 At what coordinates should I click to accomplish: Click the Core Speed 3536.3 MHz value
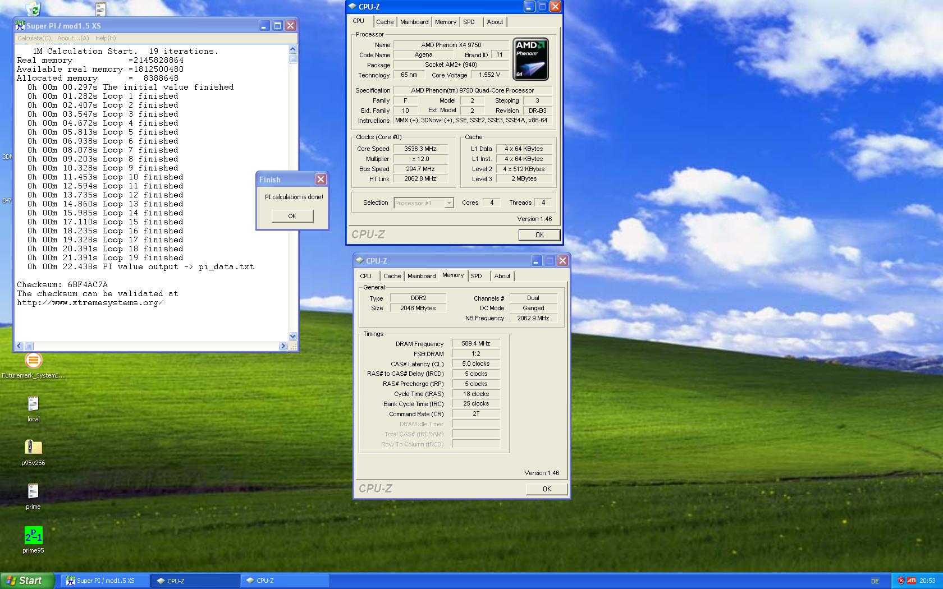pos(420,149)
